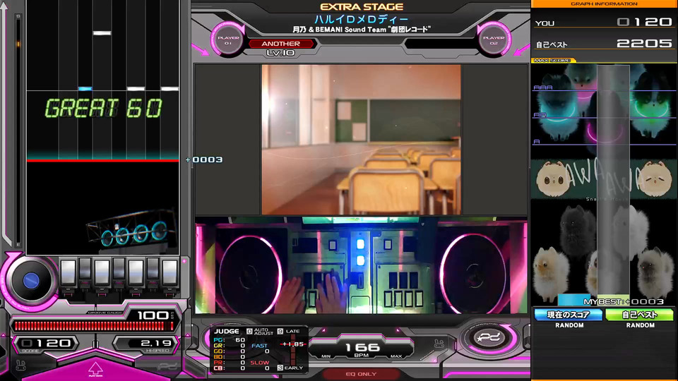Click the PG count row showing 60
The width and height of the screenshot is (678, 381).
[x=230, y=340]
